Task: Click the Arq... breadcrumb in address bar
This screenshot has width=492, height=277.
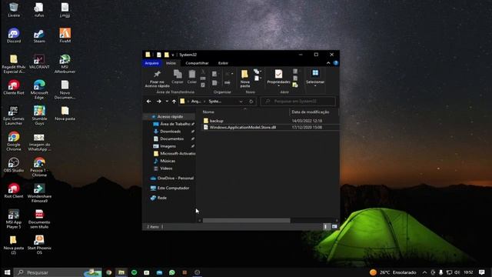Action: 196,102
